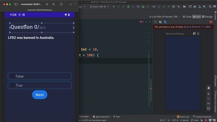The width and height of the screenshot is (217, 122).
Task: Switch editor to Split view
Action: pos(197,17)
